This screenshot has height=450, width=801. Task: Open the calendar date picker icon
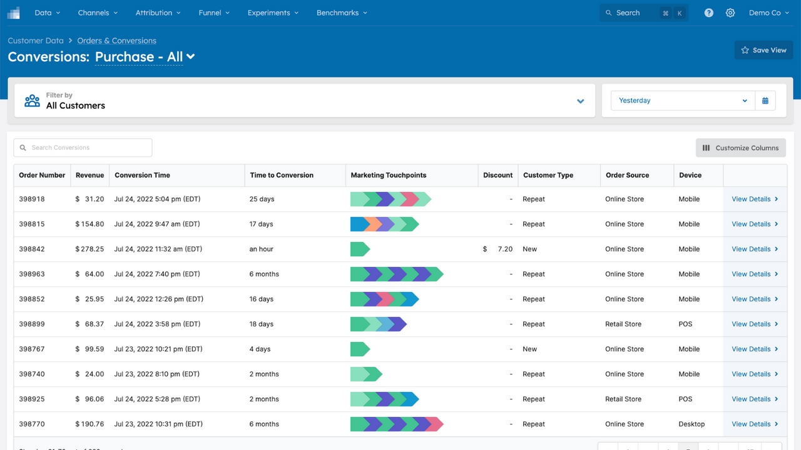click(765, 100)
